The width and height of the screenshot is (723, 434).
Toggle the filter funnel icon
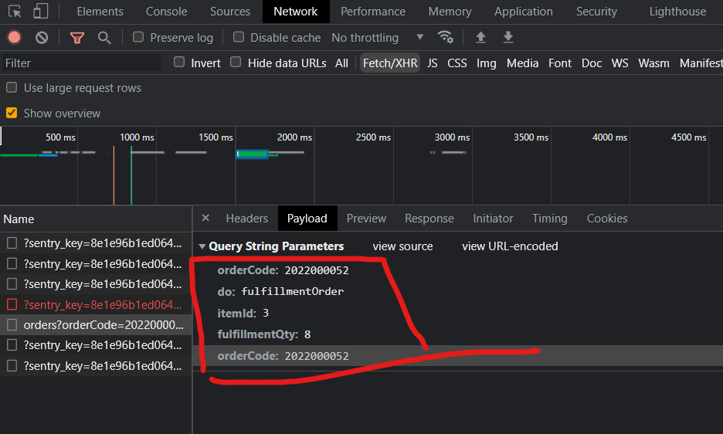[x=77, y=37]
